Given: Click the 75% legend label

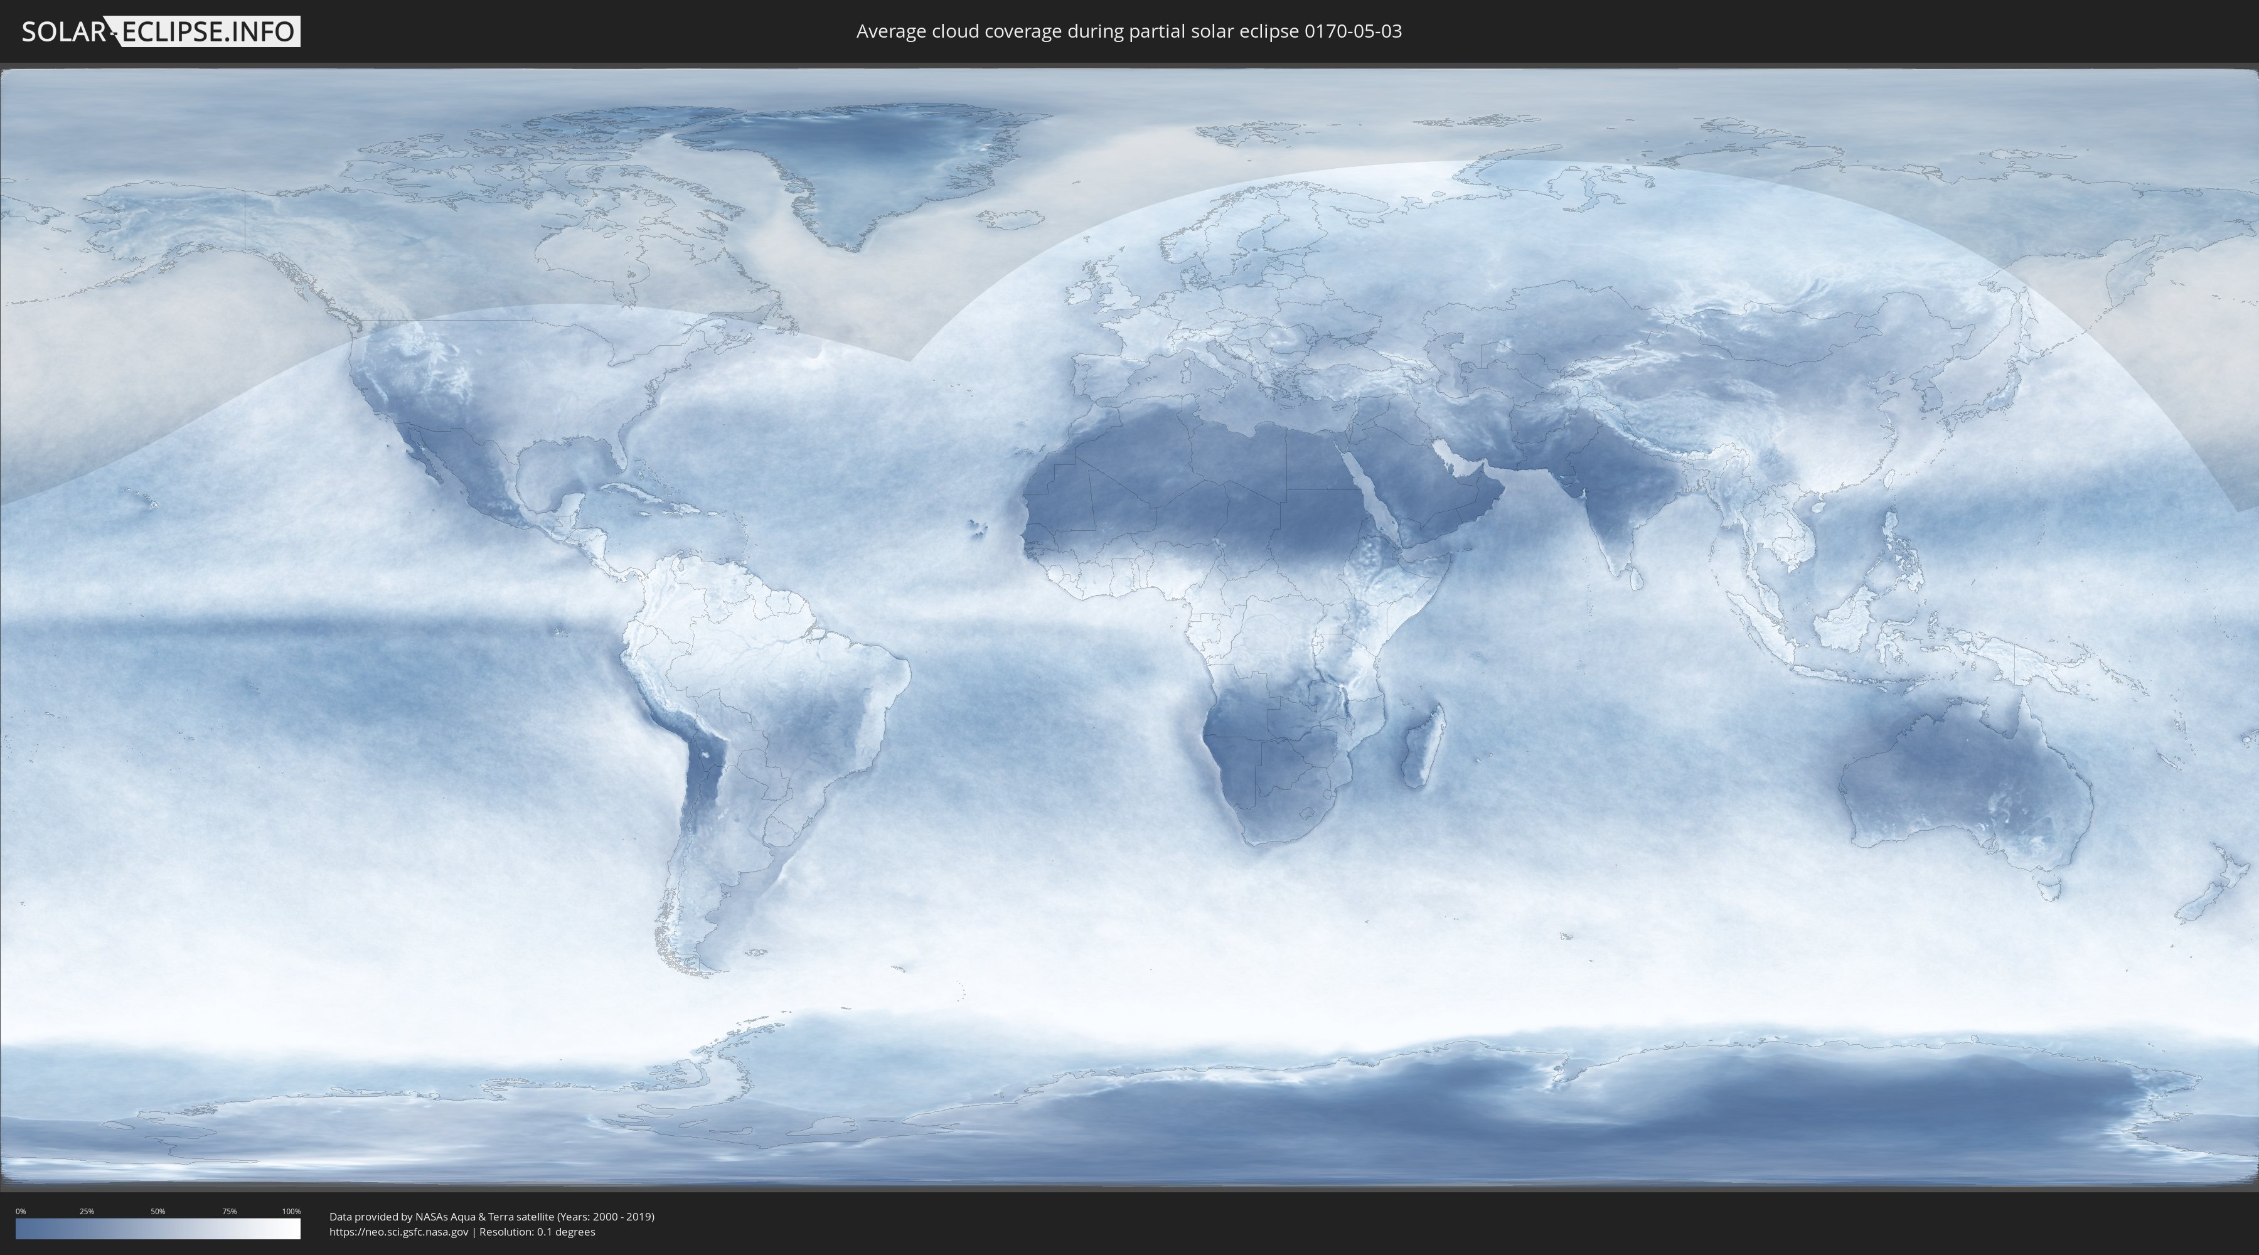Looking at the screenshot, I should point(229,1211).
